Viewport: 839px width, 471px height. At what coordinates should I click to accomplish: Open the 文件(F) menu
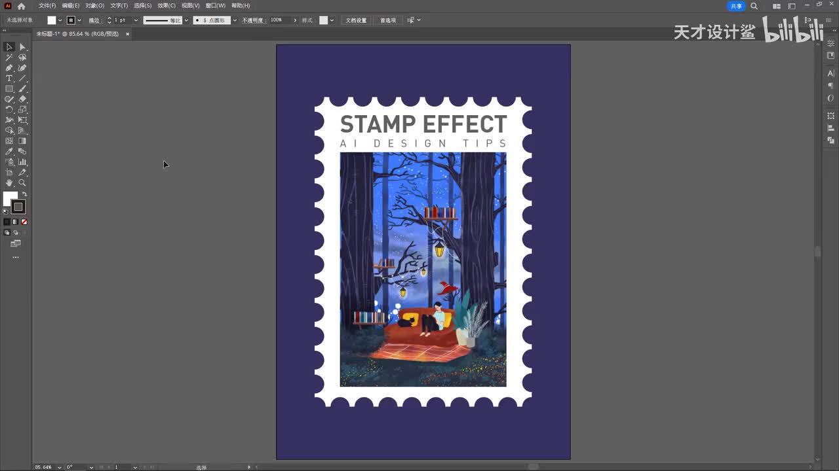point(47,6)
